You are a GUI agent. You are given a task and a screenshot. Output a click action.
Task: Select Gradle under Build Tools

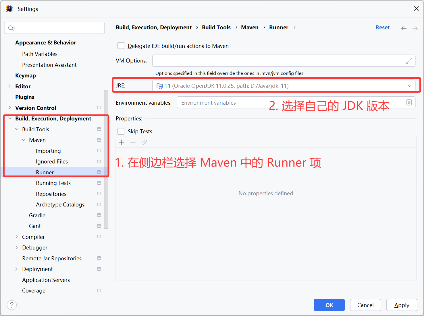tap(37, 215)
